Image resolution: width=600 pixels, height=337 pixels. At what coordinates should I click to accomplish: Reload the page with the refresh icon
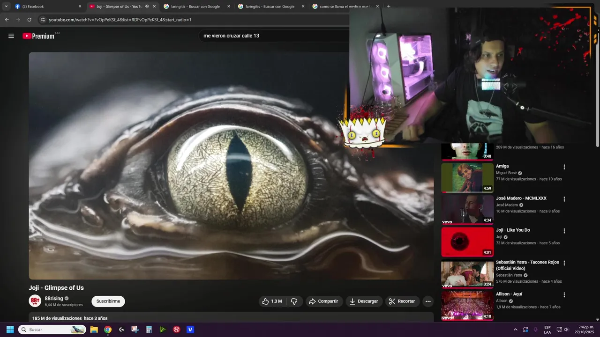coord(30,20)
